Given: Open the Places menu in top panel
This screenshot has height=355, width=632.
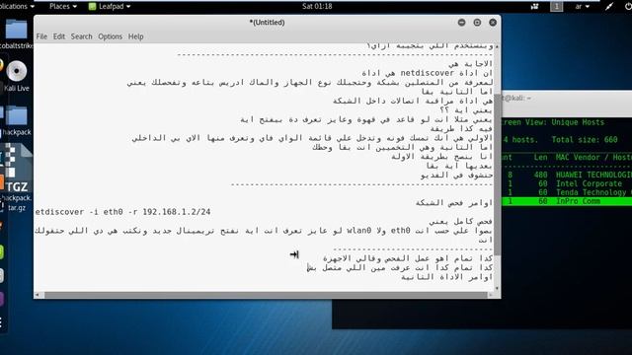Looking at the screenshot, I should tap(63, 6).
